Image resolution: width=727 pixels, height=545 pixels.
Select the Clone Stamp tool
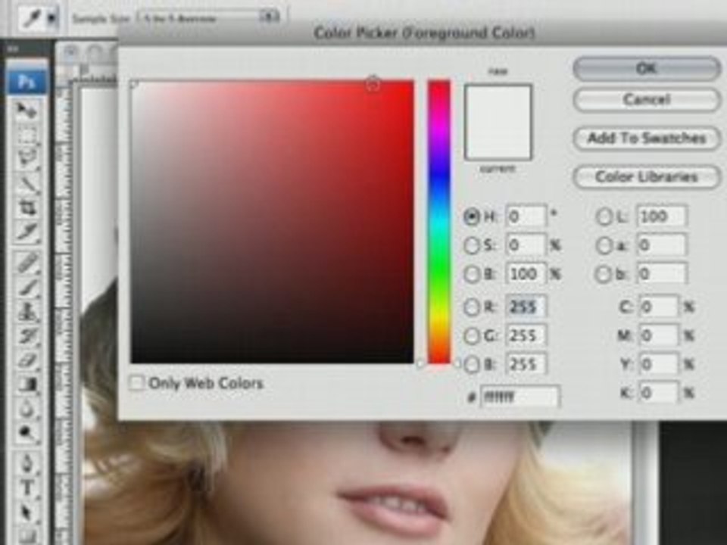click(27, 311)
